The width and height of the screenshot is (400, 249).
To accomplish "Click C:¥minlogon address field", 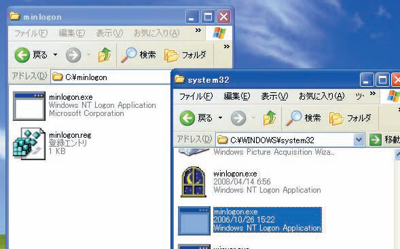I will [111, 77].
